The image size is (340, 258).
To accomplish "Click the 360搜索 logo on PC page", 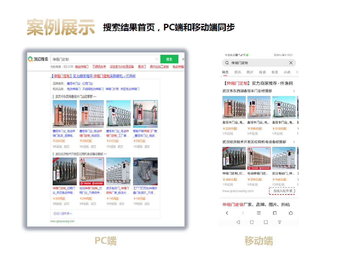I will click(38, 59).
